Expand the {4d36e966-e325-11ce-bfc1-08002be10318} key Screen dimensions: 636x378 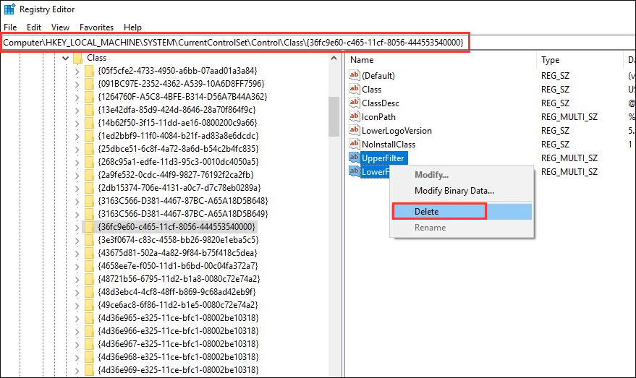(x=77, y=331)
